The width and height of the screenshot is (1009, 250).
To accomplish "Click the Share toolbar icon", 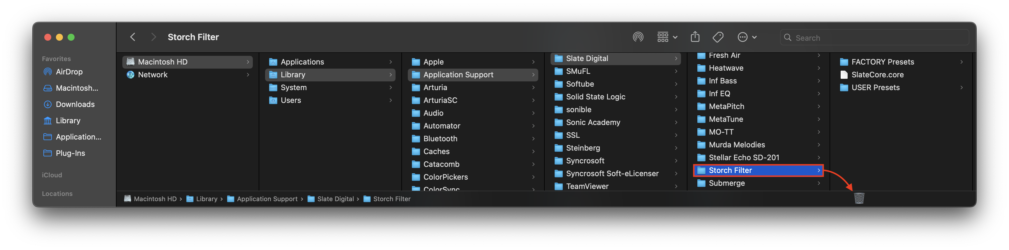I will pos(695,37).
